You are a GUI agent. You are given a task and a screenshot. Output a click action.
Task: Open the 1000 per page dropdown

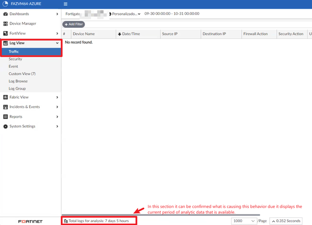click(244, 221)
